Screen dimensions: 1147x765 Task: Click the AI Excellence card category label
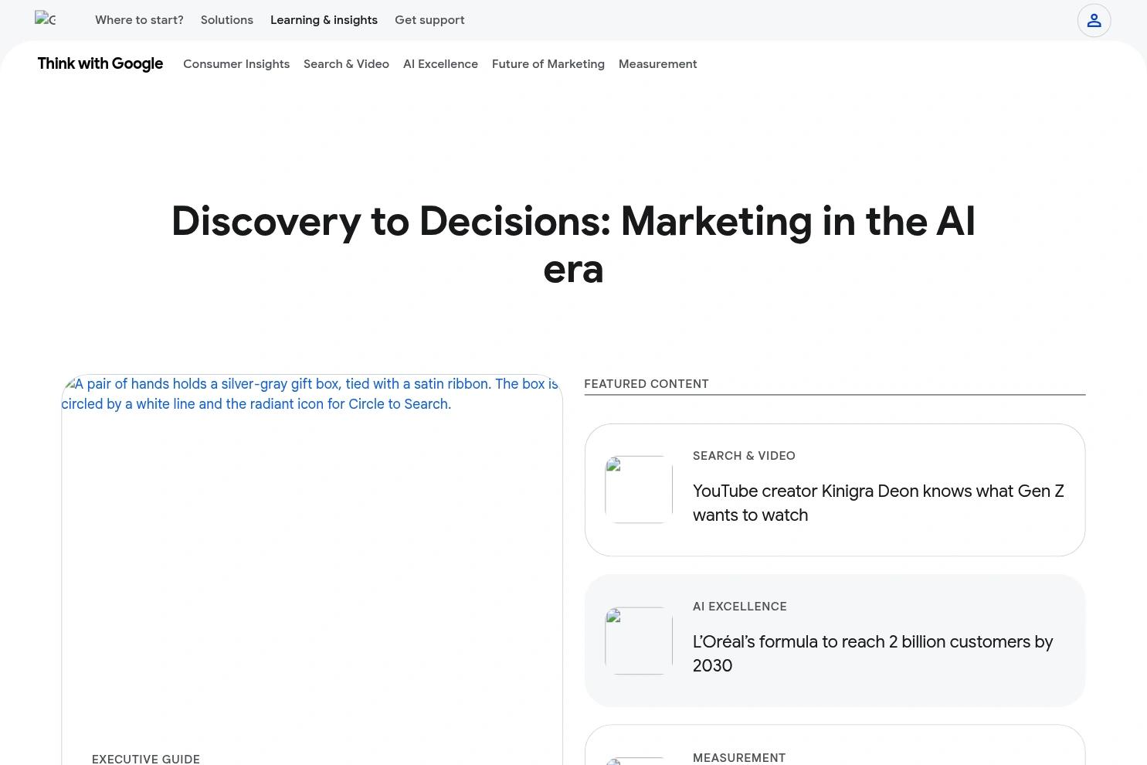pyautogui.click(x=739, y=607)
